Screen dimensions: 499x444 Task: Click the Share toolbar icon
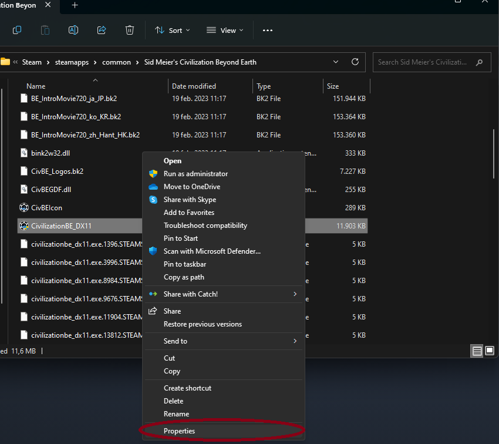(102, 30)
